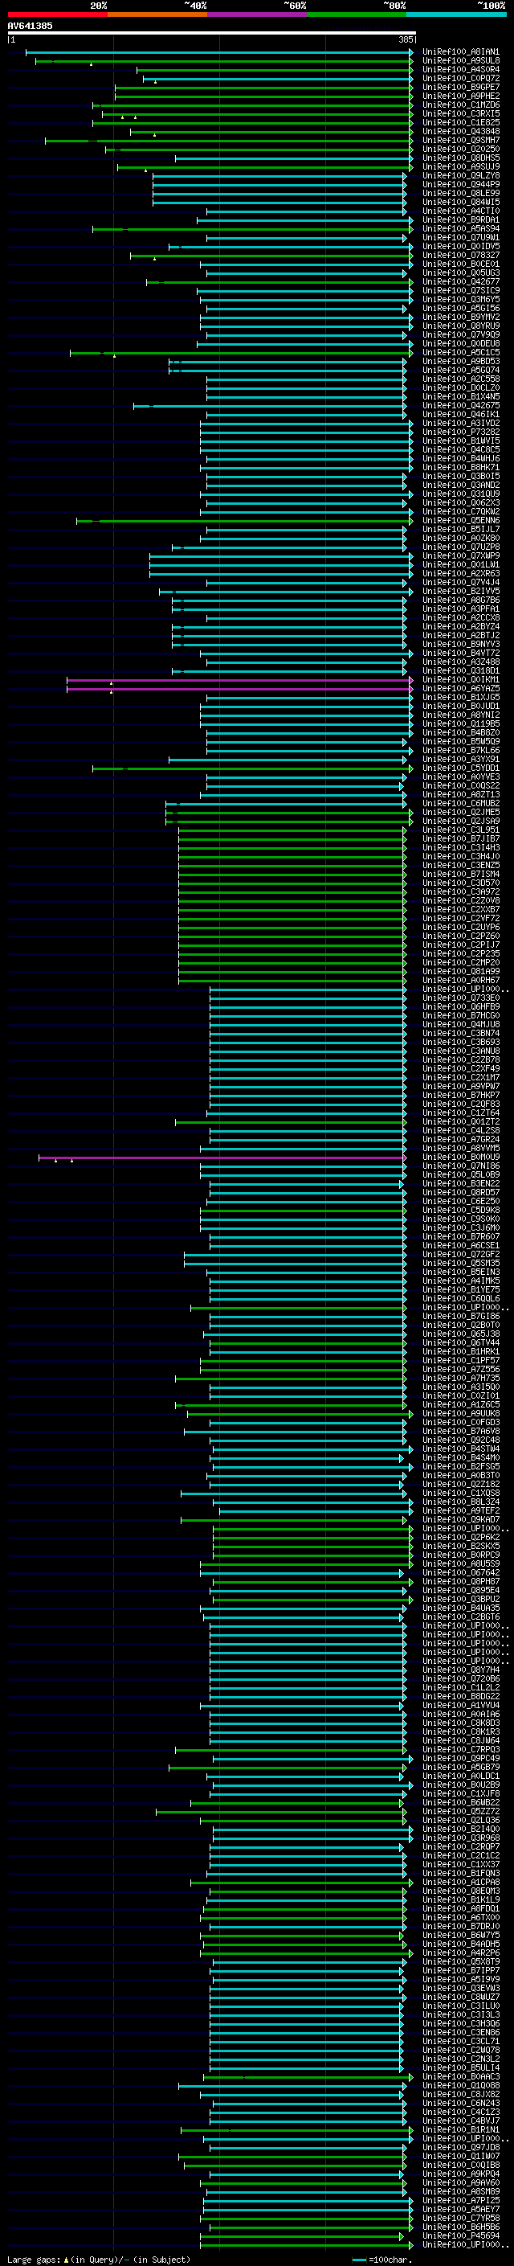Image resolution: width=514 pixels, height=2266 pixels.
Task: Select the UniRef100_Q9LZY8 label
Action: pyautogui.click(x=460, y=175)
